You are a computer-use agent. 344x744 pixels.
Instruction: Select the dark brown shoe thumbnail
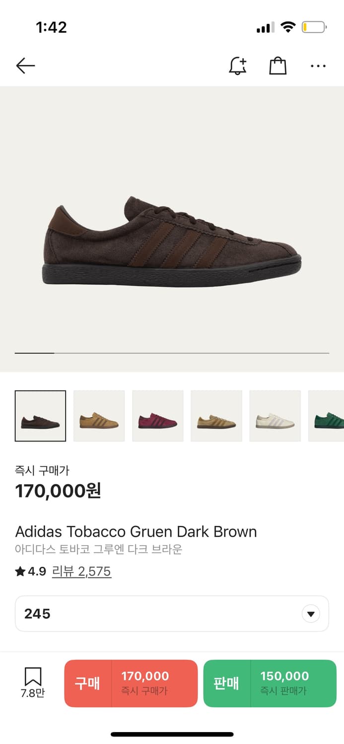point(40,416)
